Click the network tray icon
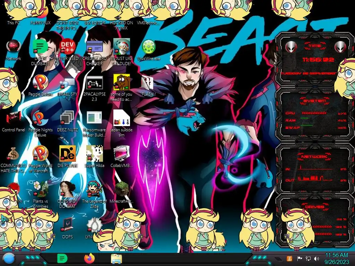 (x=308, y=258)
